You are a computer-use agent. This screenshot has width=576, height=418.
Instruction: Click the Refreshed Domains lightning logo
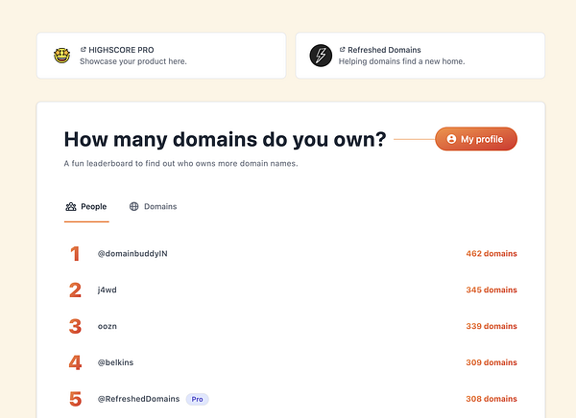click(321, 56)
